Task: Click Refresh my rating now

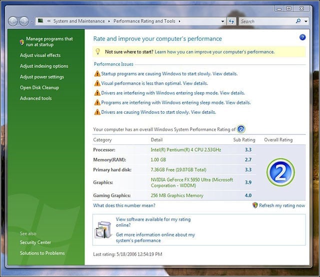Action: tap(282, 205)
